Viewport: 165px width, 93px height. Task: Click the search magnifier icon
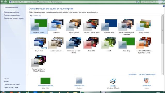tap(163, 2)
